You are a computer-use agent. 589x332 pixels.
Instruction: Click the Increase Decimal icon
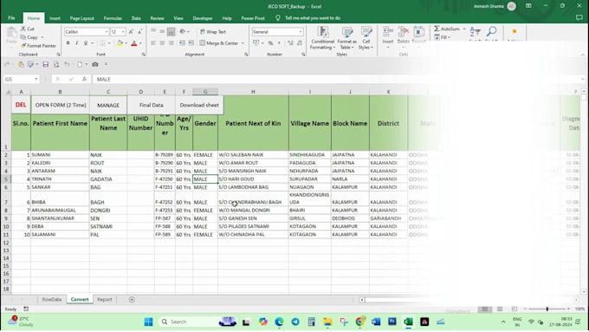[x=290, y=43]
